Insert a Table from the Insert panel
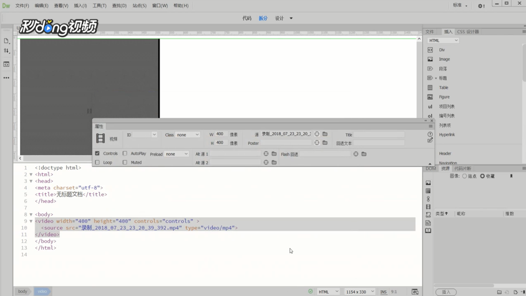 (443, 88)
